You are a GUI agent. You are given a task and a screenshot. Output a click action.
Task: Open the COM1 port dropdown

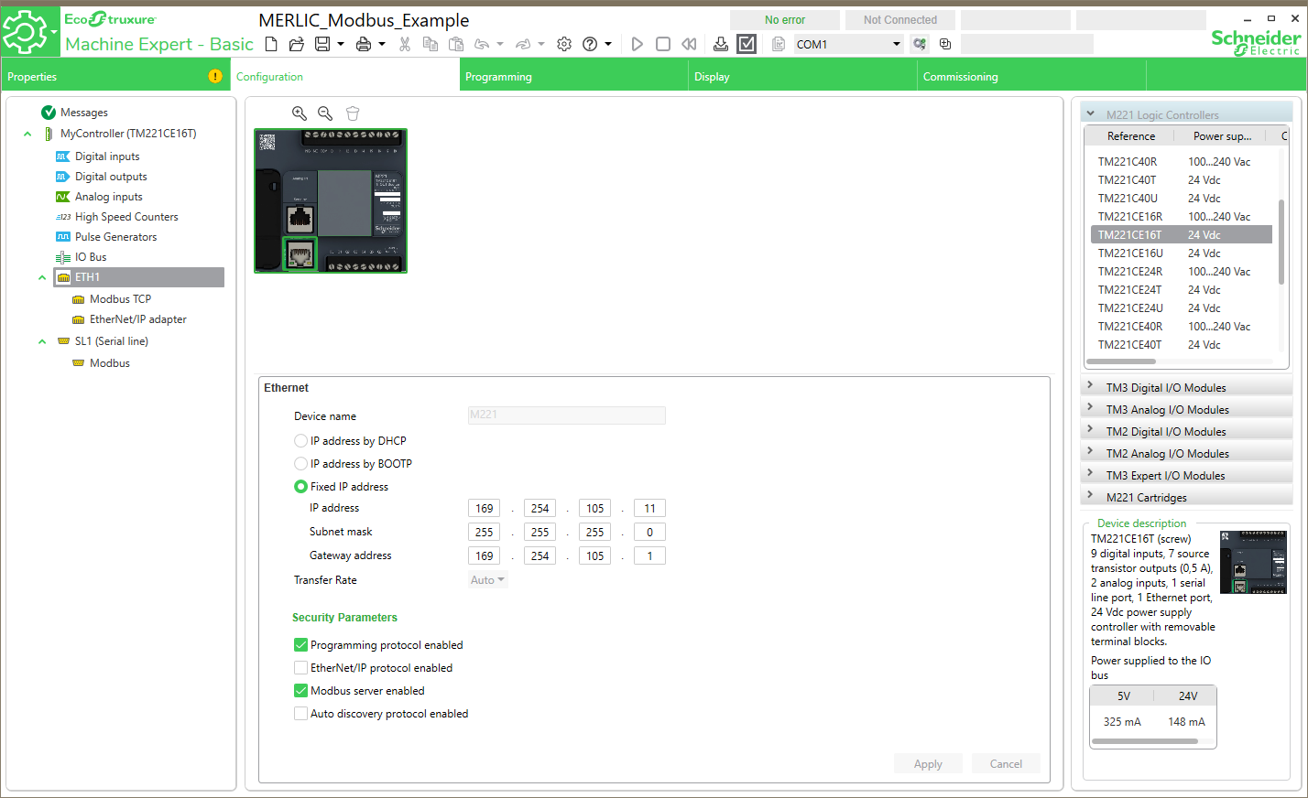[x=896, y=44]
